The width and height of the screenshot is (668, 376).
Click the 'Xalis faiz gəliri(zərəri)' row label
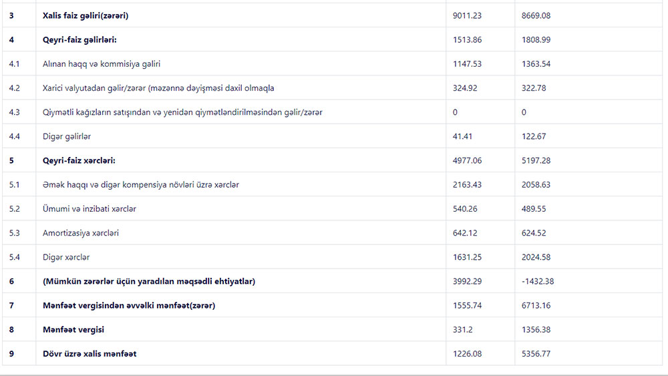(85, 15)
